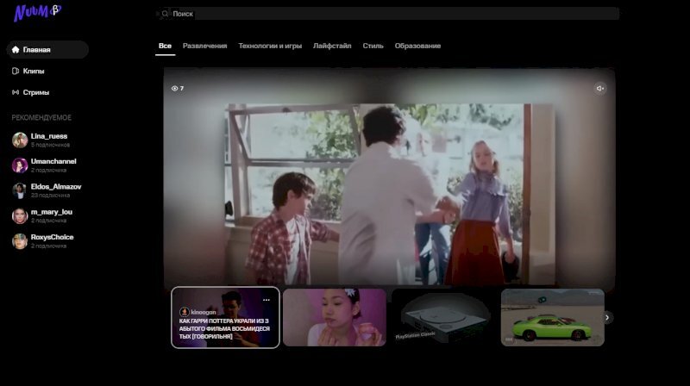Switch to the Развлечения tab
690x386 pixels.
pos(204,46)
